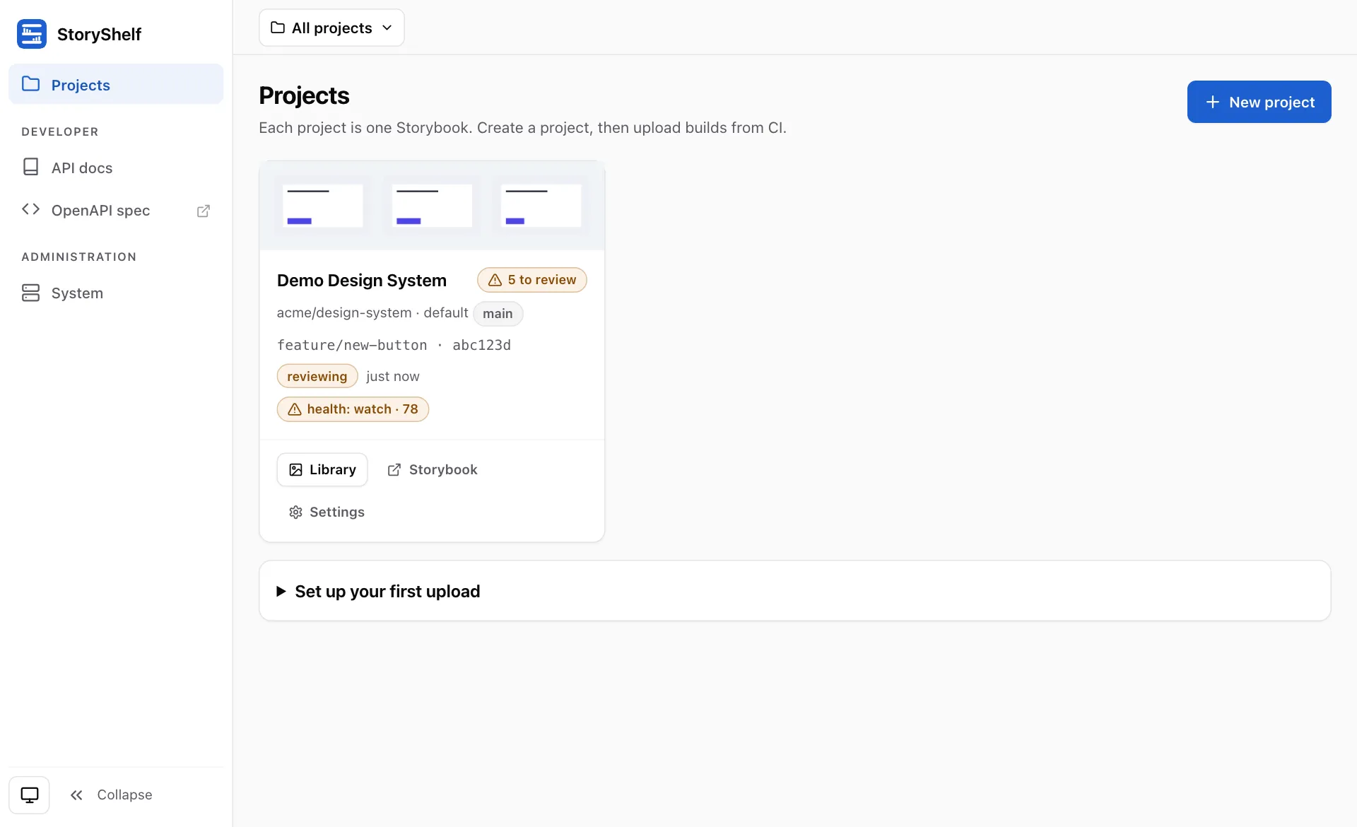Click the acme/design-system repository text
The width and height of the screenshot is (1357, 827).
[x=344, y=312]
